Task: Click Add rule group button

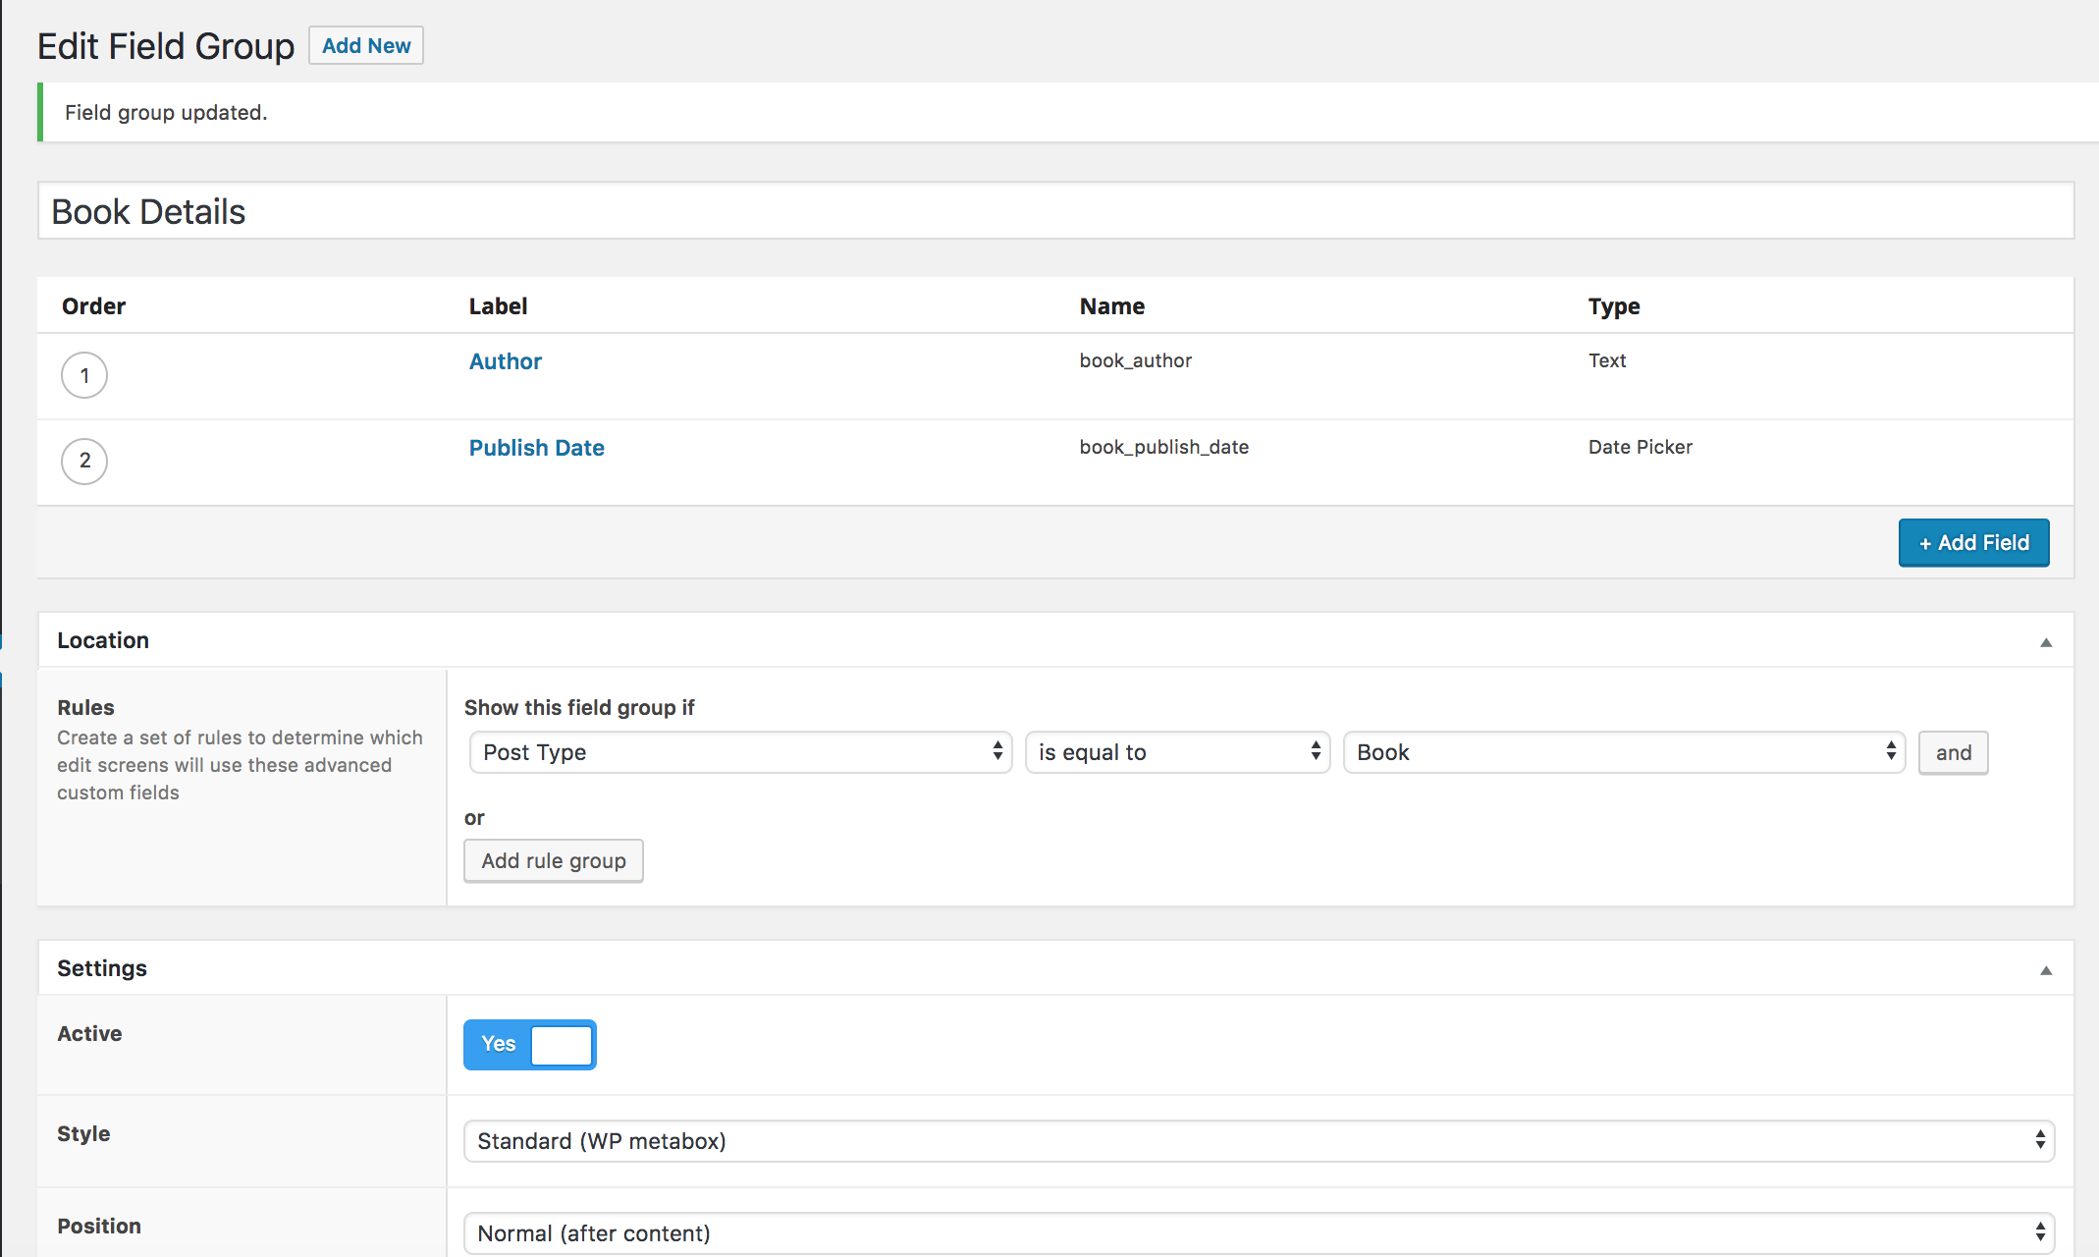Action: (x=554, y=861)
